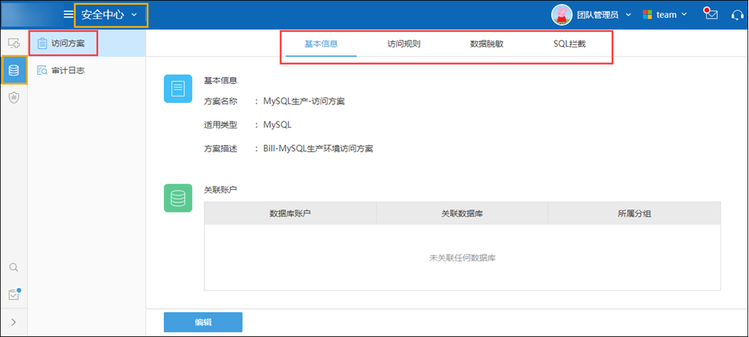Switch to the 基本信息 tab

pos(321,44)
